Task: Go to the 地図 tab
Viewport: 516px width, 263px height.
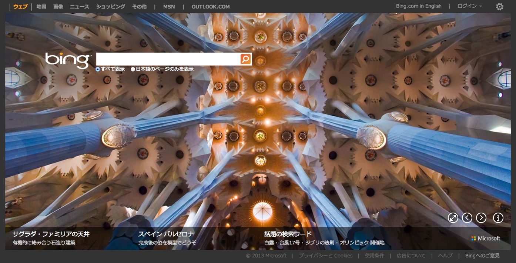Action: (41, 7)
